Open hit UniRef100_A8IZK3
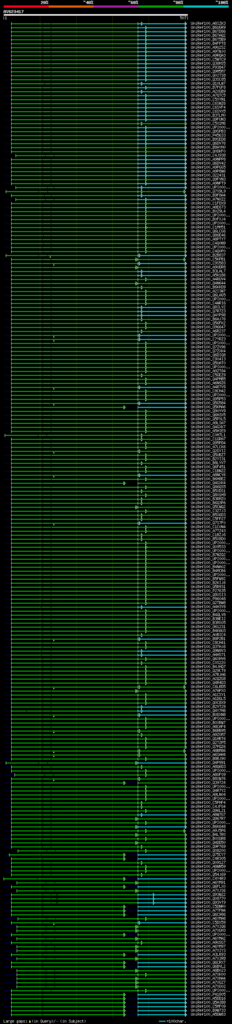 click(x=208, y=24)
